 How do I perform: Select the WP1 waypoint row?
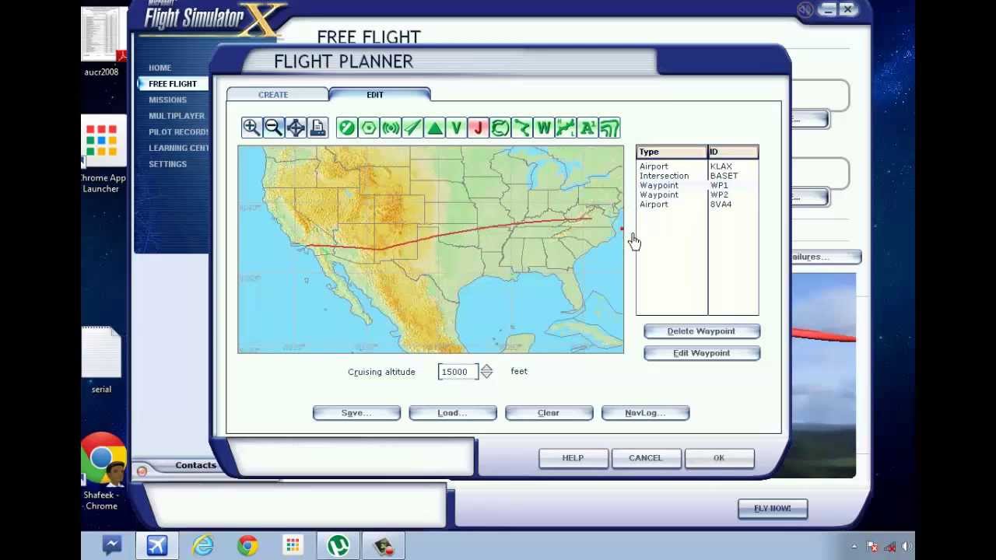point(696,185)
